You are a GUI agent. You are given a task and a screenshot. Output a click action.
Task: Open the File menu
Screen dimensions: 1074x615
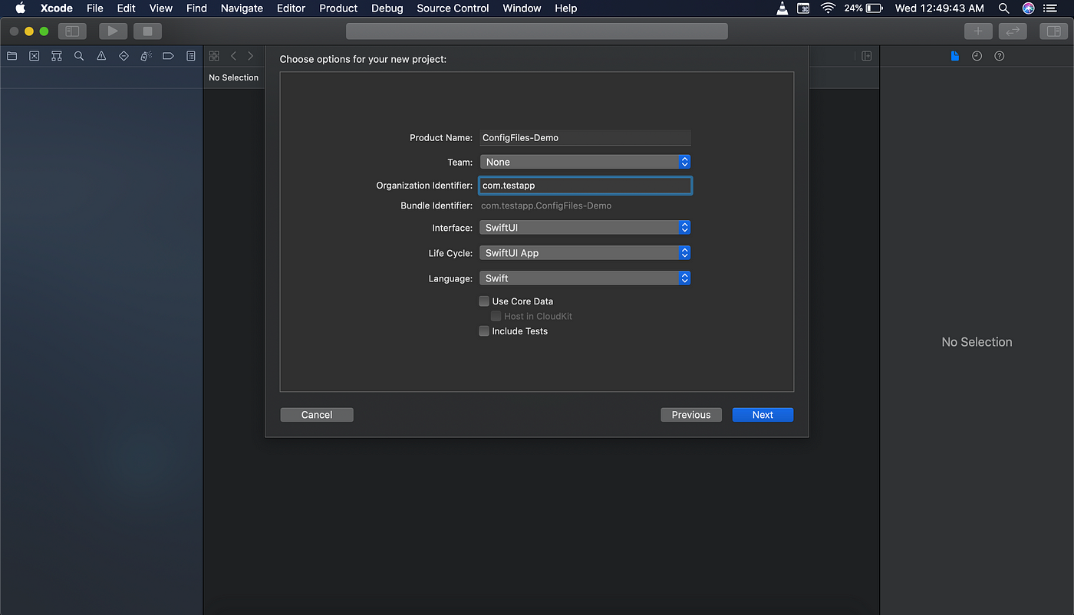[95, 8]
